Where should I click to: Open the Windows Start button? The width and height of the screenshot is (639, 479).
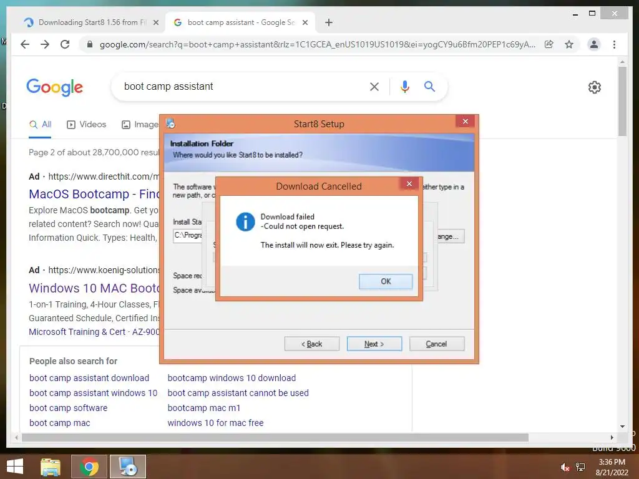pos(15,467)
